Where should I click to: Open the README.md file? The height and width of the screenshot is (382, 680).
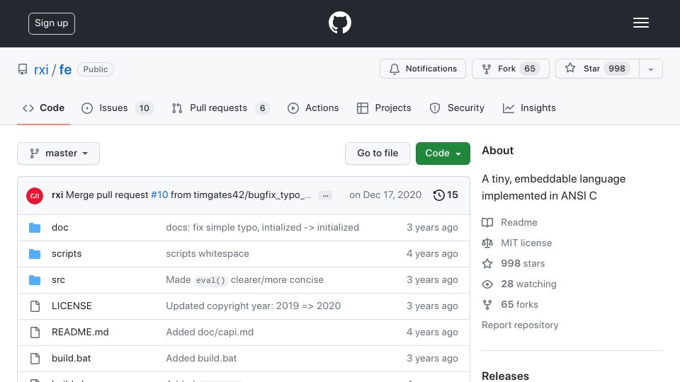pos(80,332)
